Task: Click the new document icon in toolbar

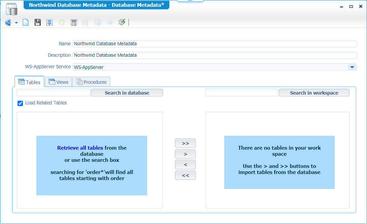Action: 26,22
